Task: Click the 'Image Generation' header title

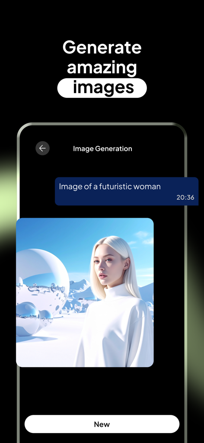Action: point(102,149)
